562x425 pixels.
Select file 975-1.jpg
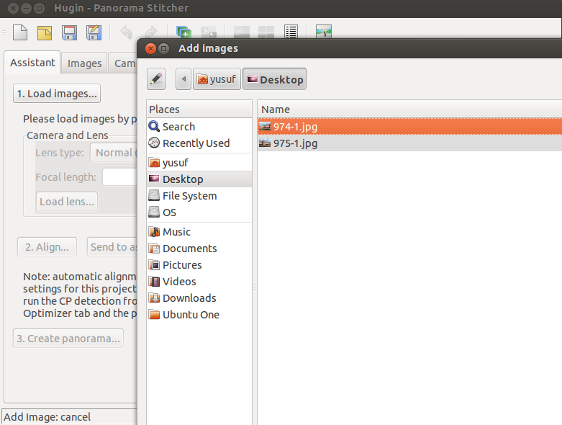click(409, 143)
